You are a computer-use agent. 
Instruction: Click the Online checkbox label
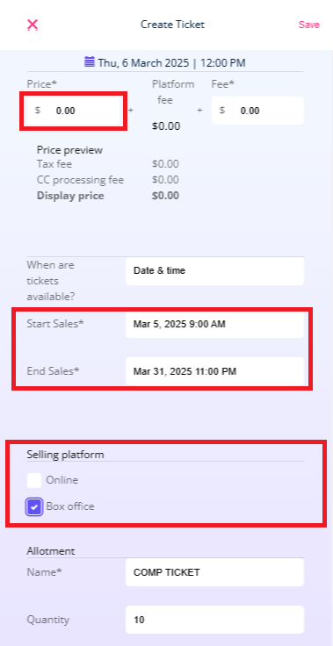62,480
